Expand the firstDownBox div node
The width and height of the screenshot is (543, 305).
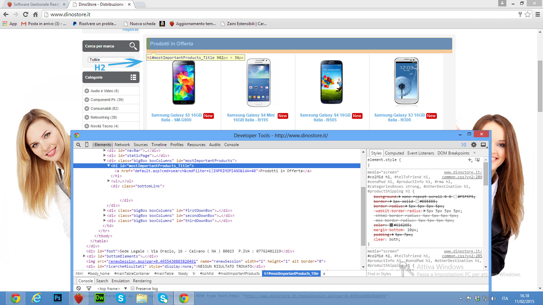pyautogui.click(x=105, y=210)
